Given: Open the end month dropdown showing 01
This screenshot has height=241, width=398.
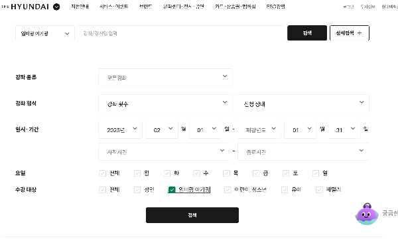Looking at the screenshot, I should pos(300,129).
